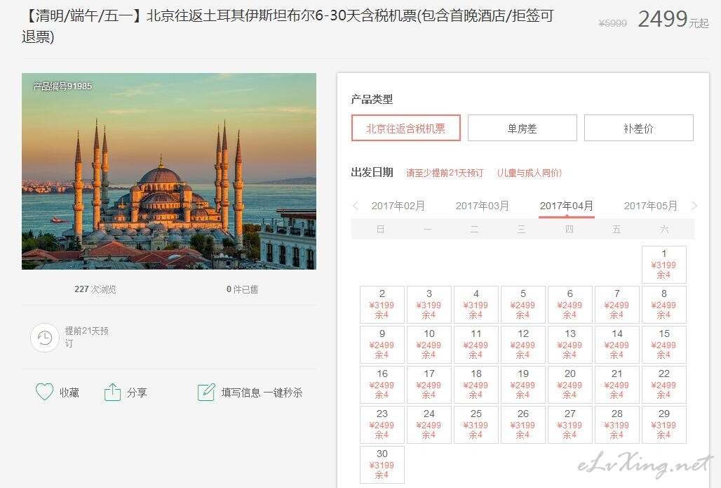Choose April 8 departure date
This screenshot has width=721, height=488.
click(x=664, y=304)
